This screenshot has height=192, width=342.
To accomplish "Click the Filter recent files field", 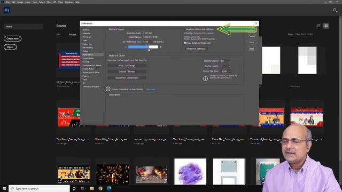I will (304, 34).
